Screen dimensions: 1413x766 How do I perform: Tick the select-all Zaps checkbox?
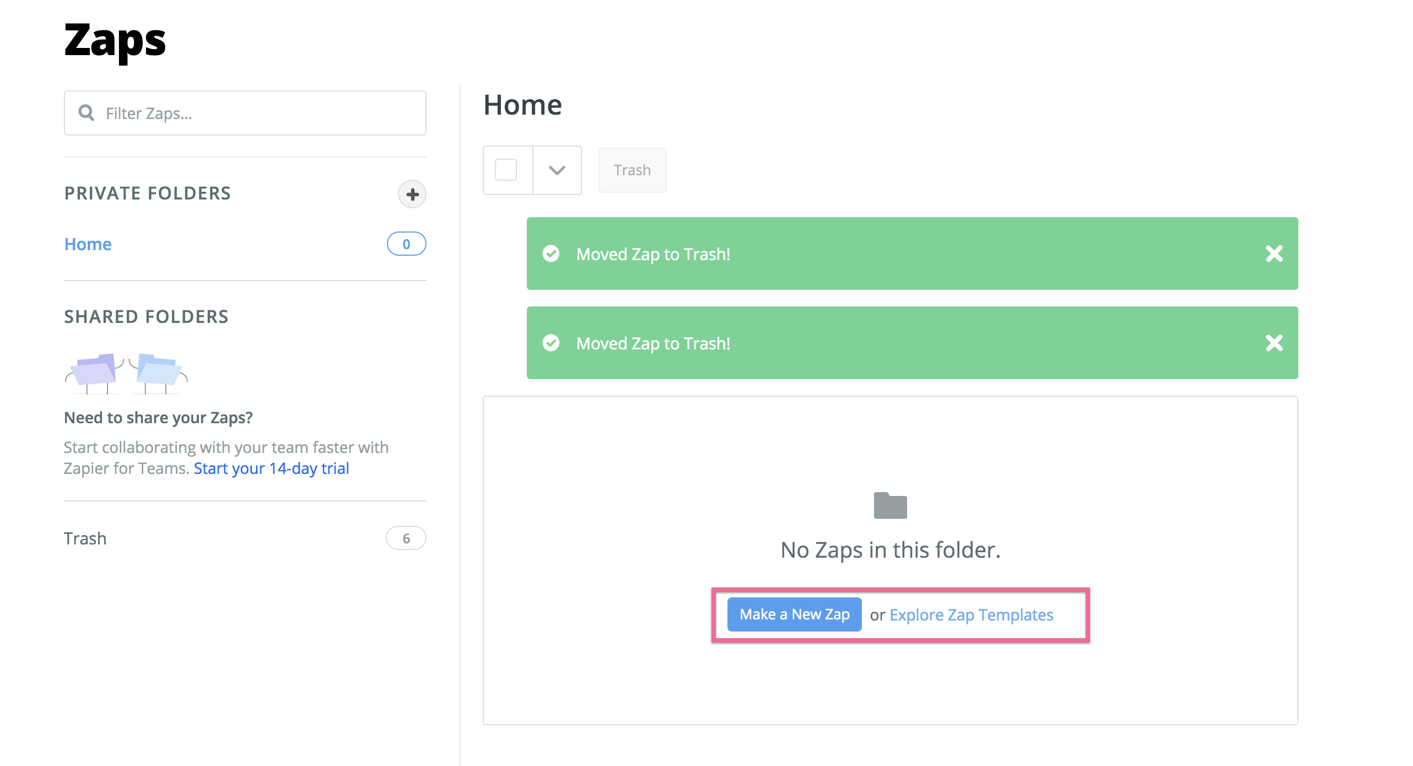pos(506,170)
